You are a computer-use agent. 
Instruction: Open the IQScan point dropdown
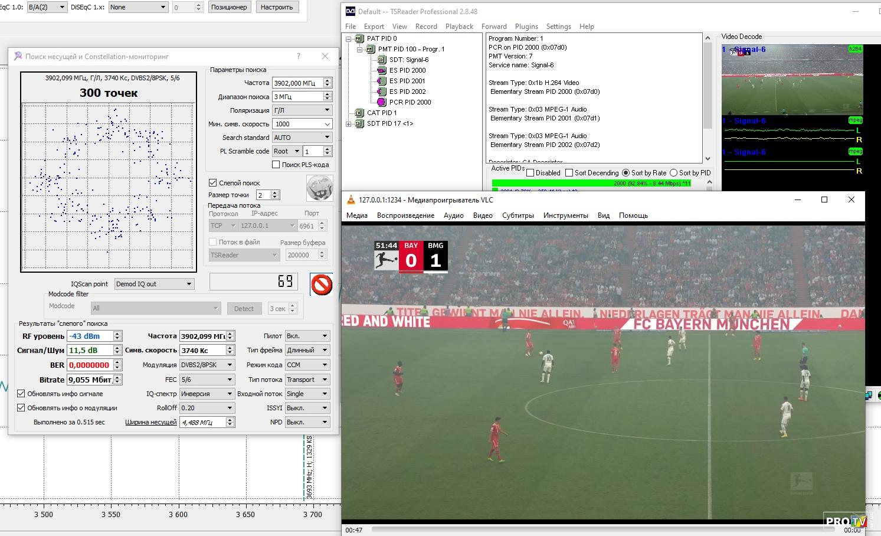(154, 284)
